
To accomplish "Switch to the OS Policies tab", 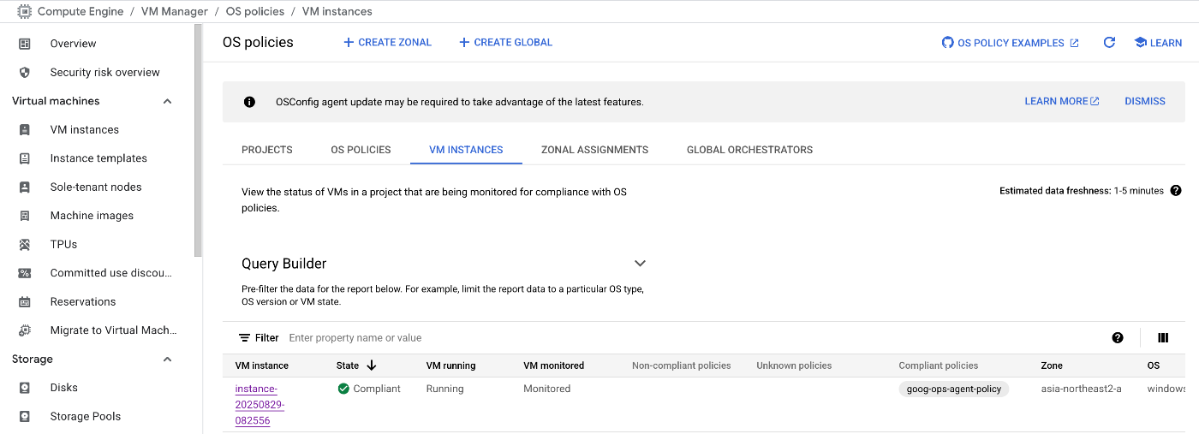I will click(361, 150).
